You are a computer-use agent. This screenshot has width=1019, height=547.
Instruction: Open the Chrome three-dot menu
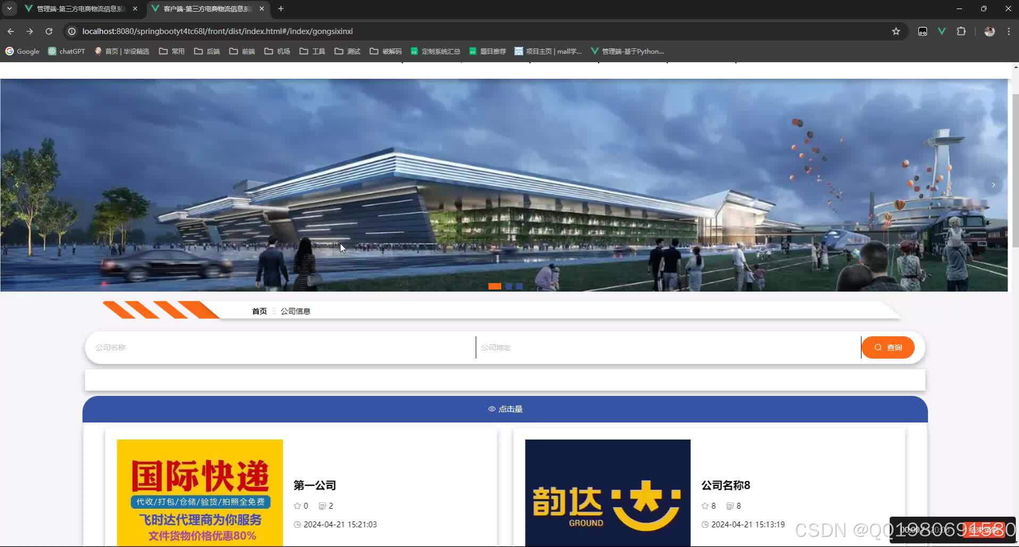point(1009,31)
